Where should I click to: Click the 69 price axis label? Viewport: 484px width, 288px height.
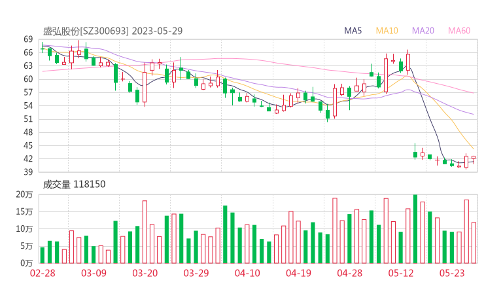[x=28, y=39]
